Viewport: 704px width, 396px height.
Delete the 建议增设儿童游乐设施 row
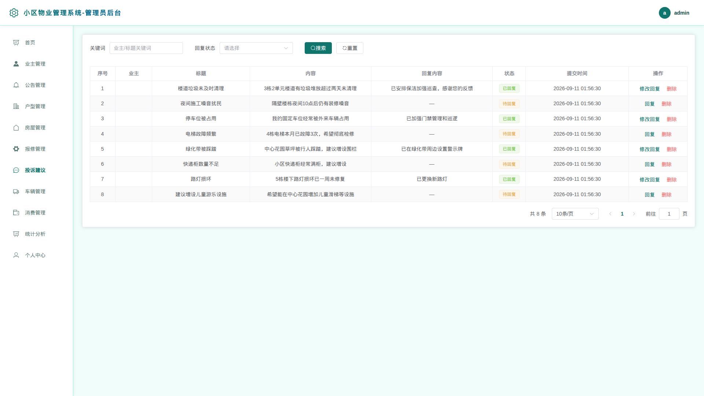[666, 195]
